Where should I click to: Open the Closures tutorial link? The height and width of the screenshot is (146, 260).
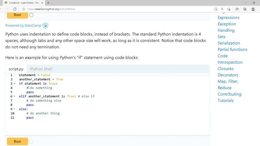225,69
